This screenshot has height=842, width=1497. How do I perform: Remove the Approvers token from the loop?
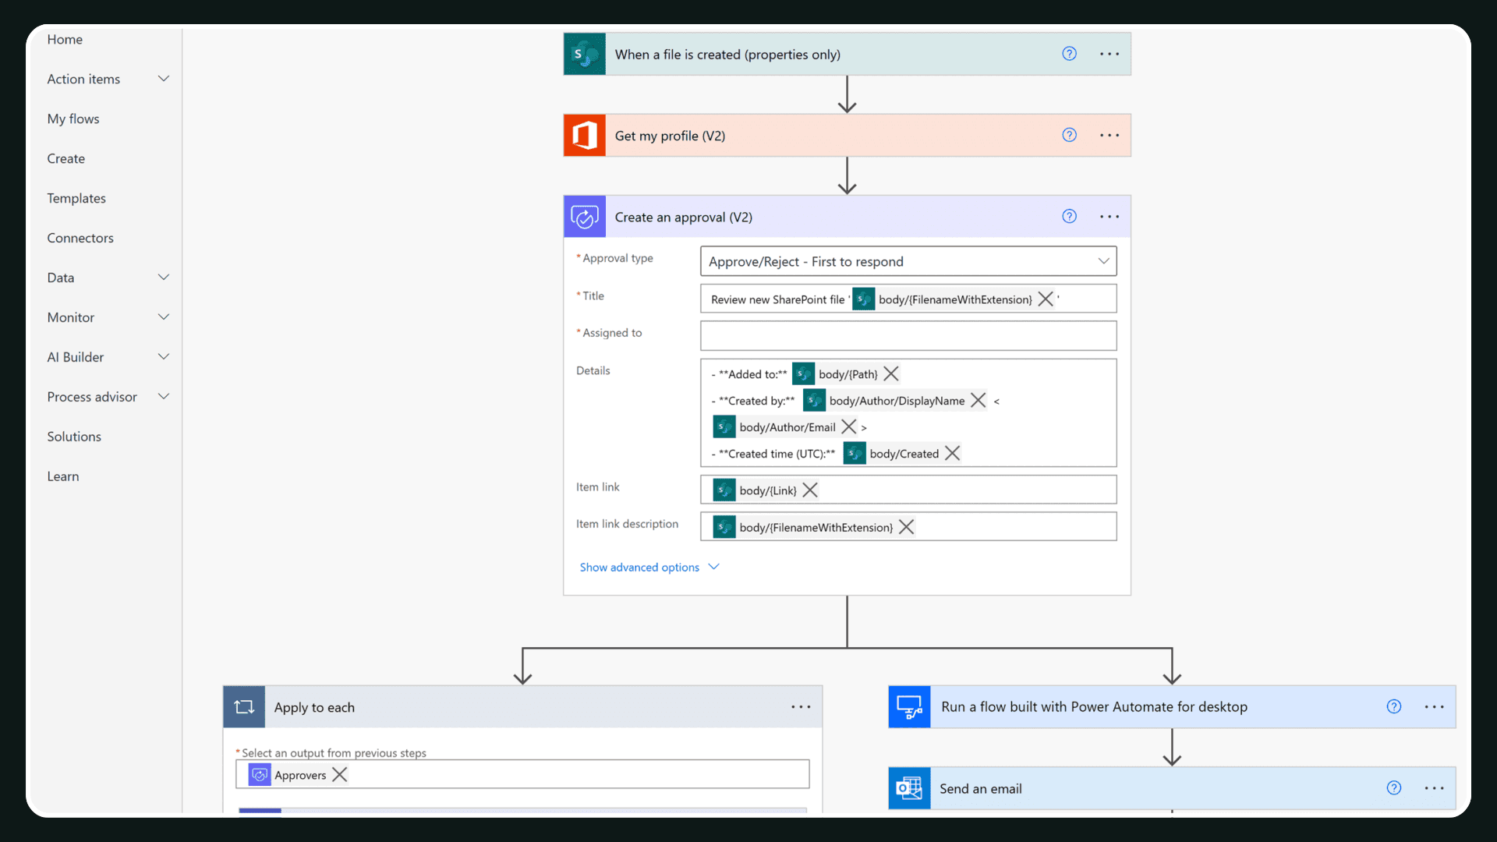[x=340, y=775]
